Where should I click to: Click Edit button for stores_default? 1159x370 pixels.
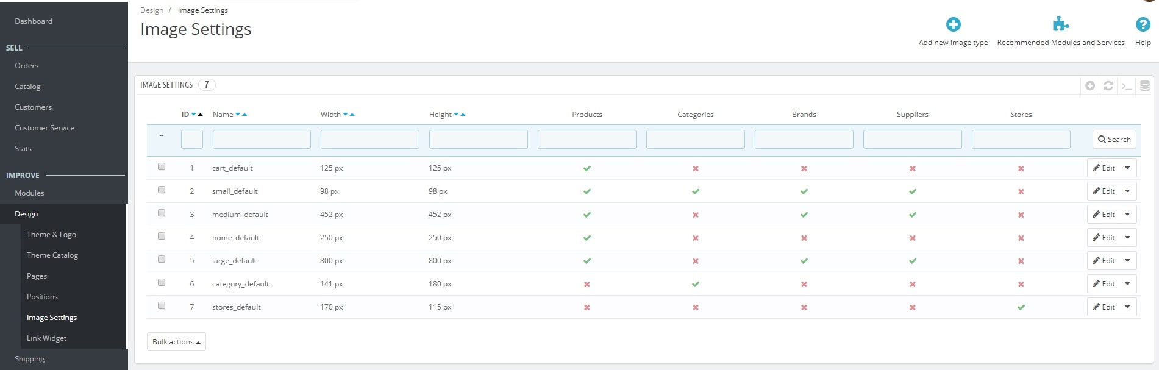pos(1104,307)
